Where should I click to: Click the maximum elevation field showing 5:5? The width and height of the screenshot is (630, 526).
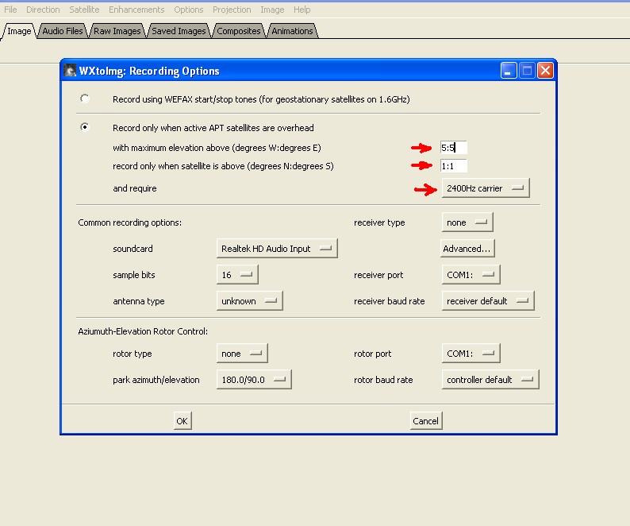pyautogui.click(x=454, y=148)
